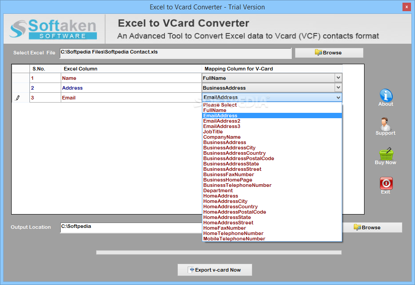The image size is (415, 285).
Task: Click the Mapping Column for V-Card header
Action: coord(272,69)
